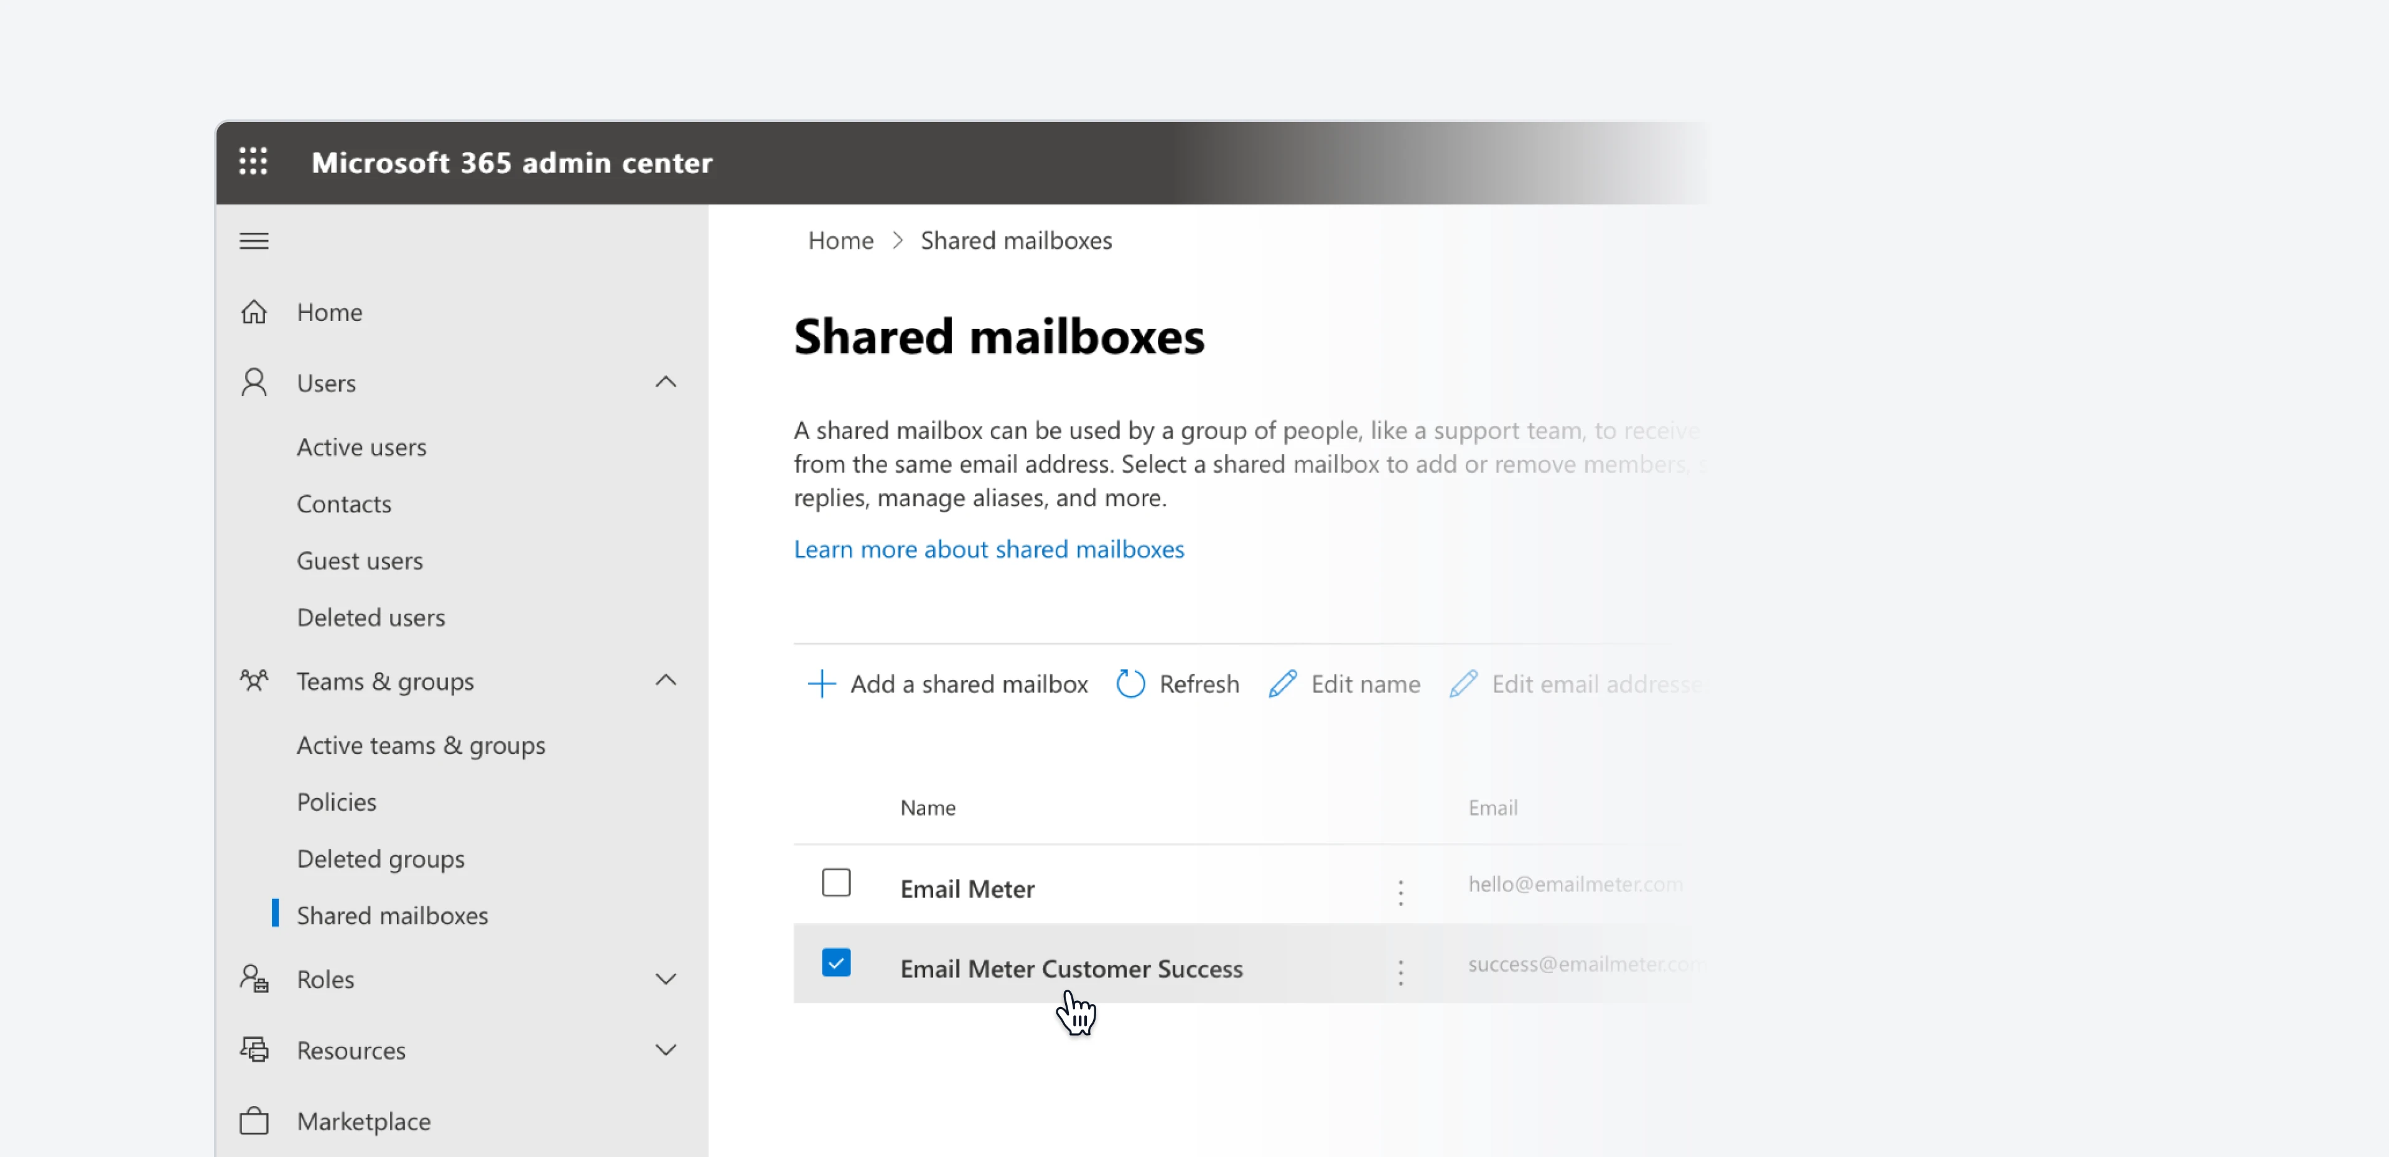Collapse navigation with the hamburger icon
Image resolution: width=2389 pixels, height=1157 pixels.
coord(253,241)
